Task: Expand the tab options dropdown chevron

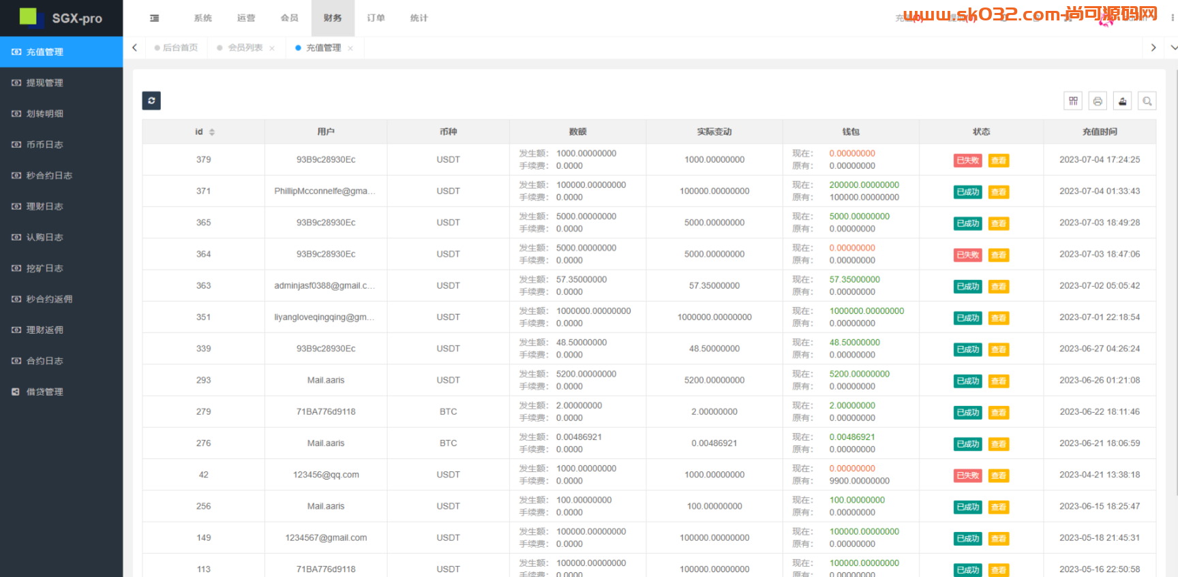Action: (1173, 48)
